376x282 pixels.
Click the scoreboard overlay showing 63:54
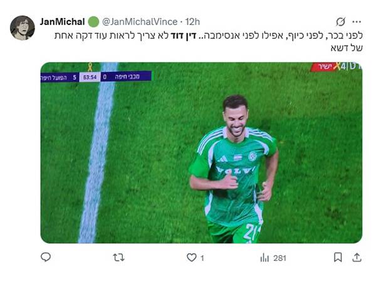click(96, 77)
